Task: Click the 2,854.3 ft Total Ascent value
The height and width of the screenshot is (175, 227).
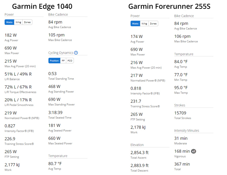Action: (x=140, y=153)
